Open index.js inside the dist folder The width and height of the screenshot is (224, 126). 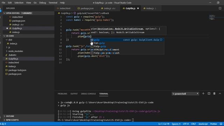(x=29, y=43)
